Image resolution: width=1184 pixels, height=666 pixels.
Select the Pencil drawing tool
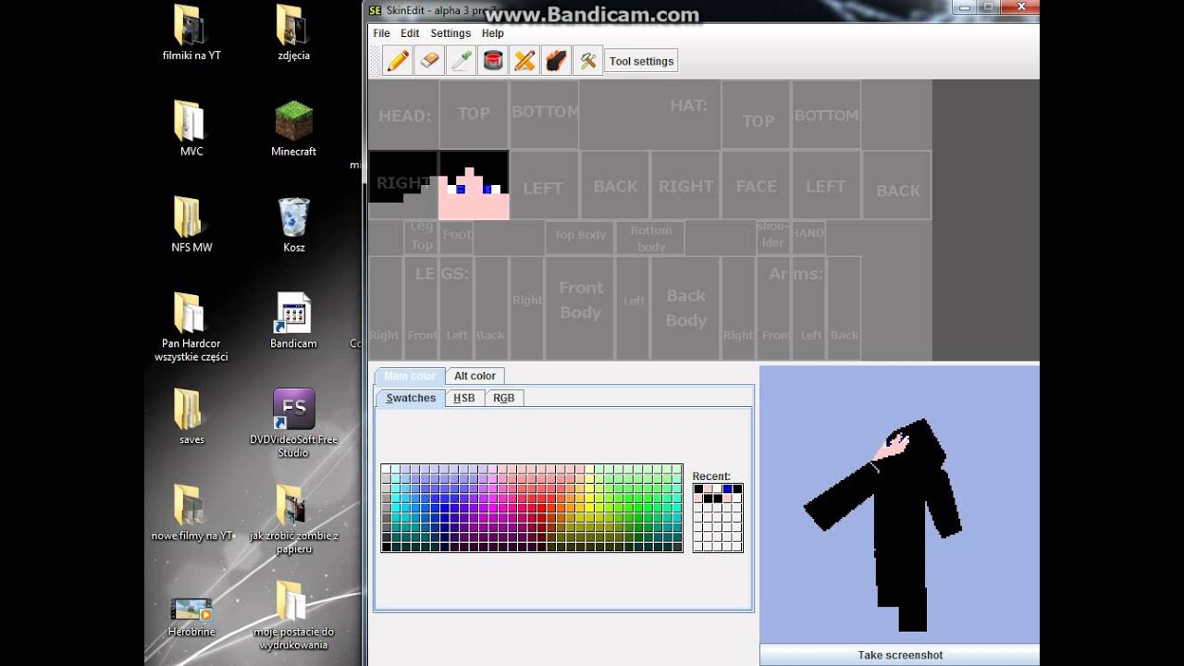tap(398, 61)
